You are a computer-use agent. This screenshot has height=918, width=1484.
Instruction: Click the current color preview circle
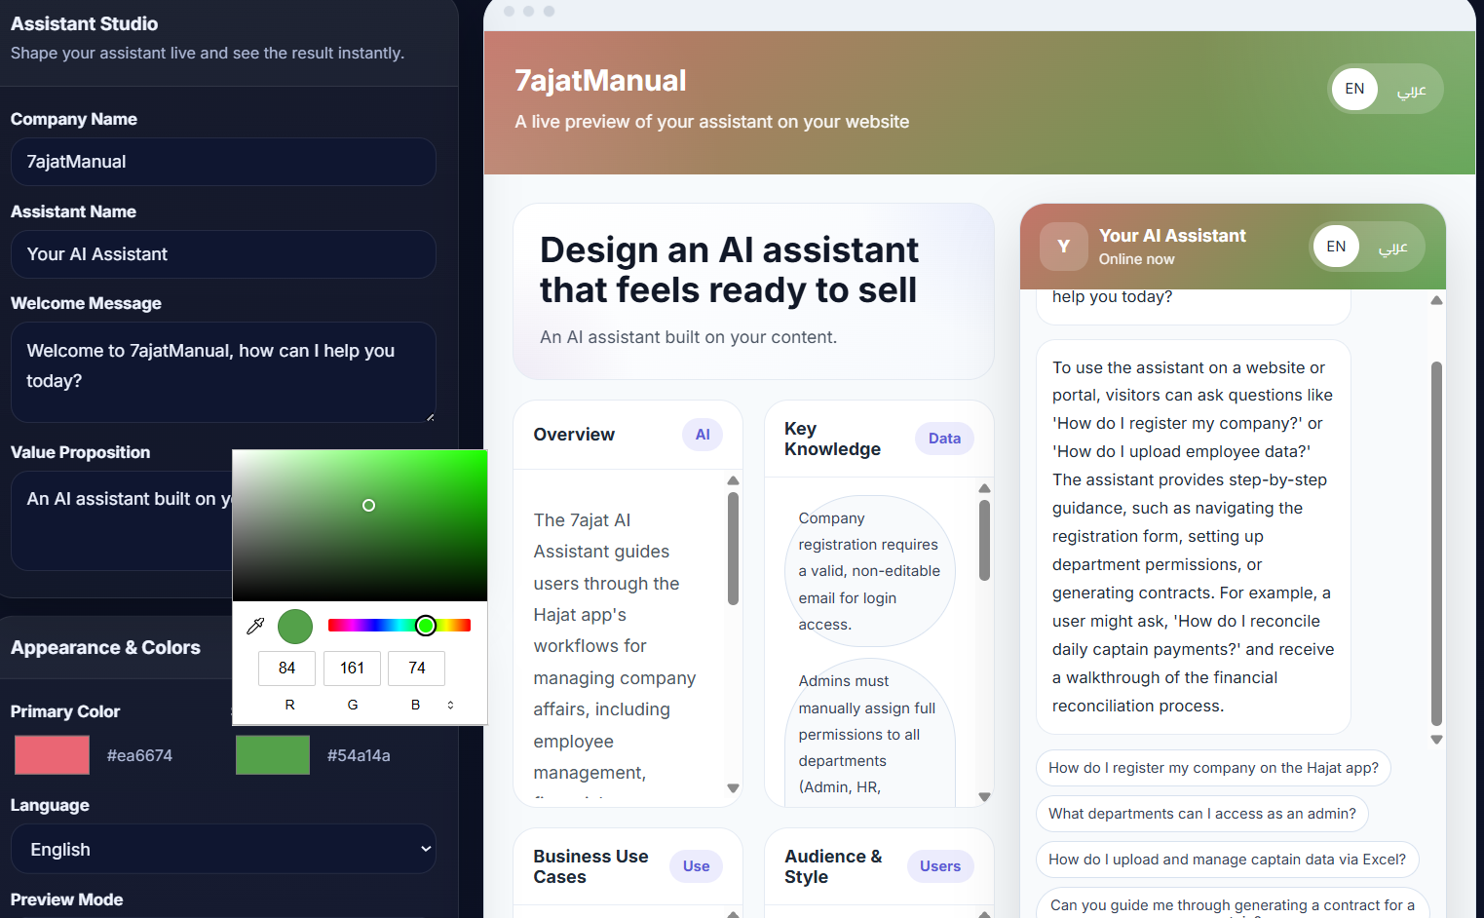[x=295, y=627]
